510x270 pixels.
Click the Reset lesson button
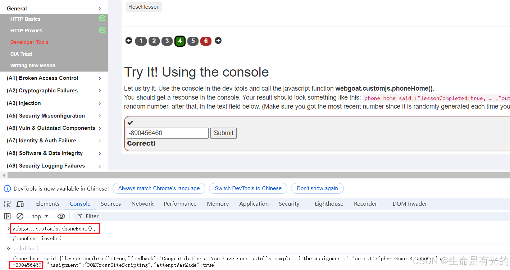(144, 7)
